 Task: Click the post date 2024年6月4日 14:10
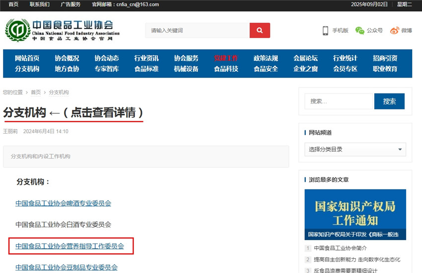(x=46, y=131)
